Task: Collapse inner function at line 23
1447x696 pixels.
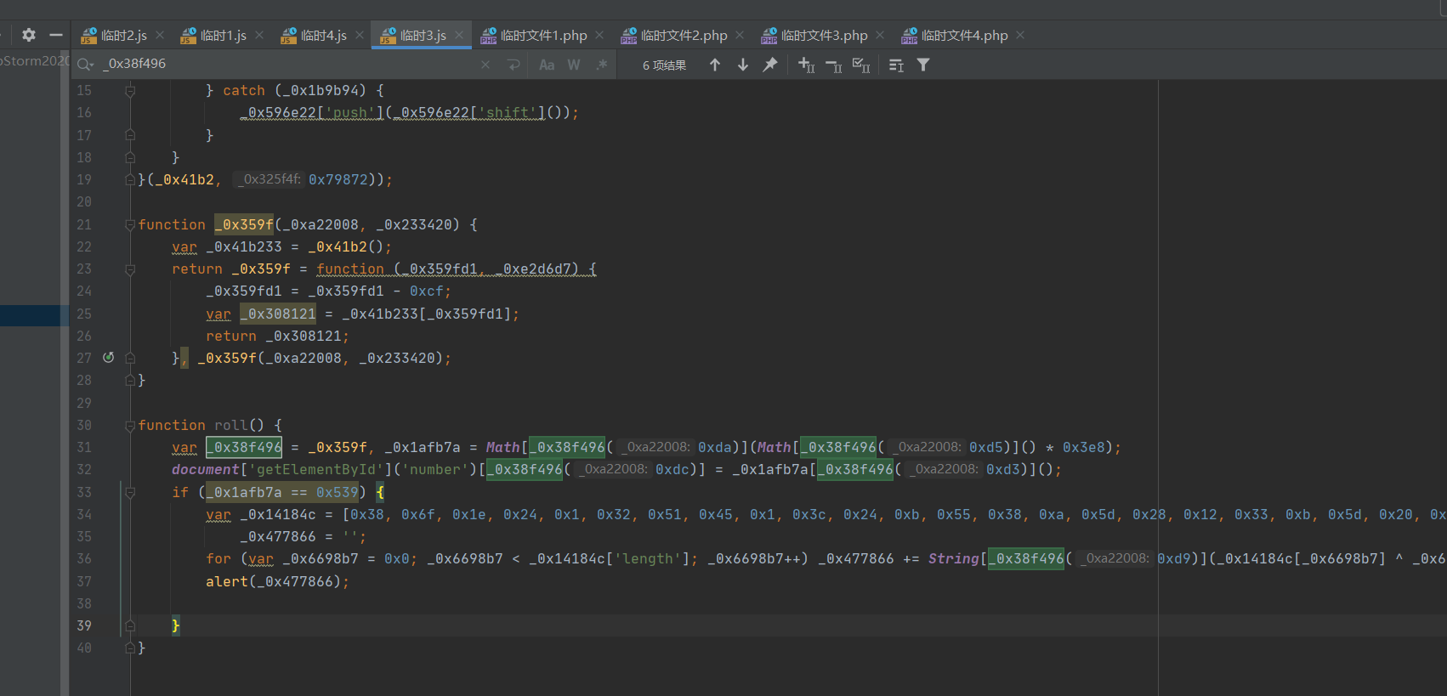Action: 130,269
